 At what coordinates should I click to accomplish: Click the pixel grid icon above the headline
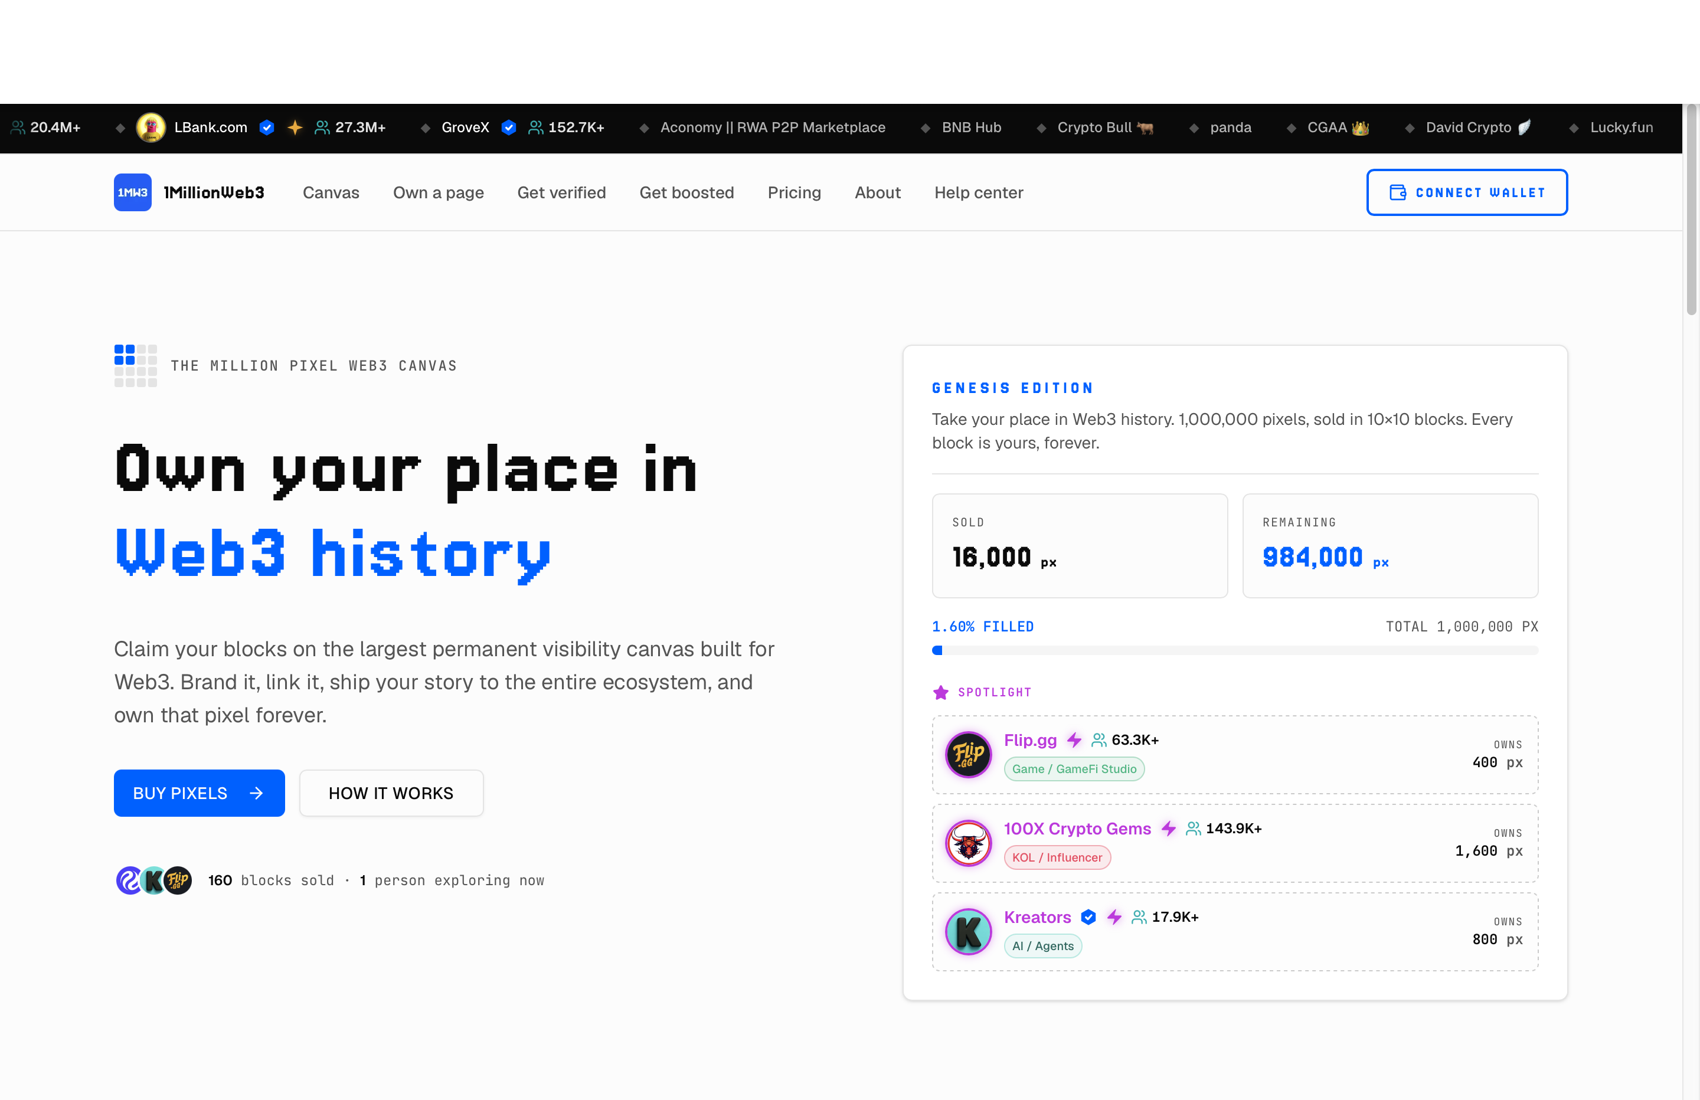click(x=136, y=366)
